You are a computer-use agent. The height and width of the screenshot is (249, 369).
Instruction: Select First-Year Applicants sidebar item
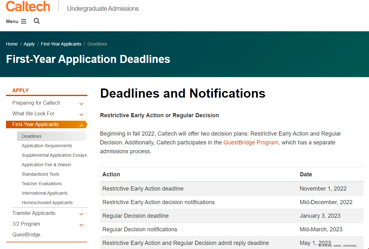click(x=46, y=124)
